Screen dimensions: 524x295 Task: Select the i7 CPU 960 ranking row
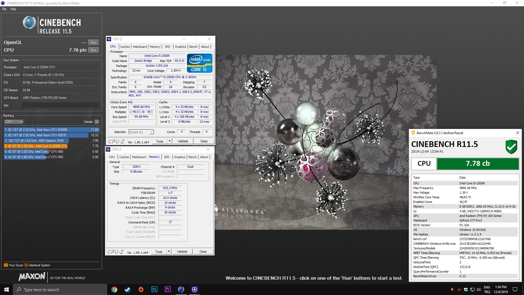[x=52, y=152]
